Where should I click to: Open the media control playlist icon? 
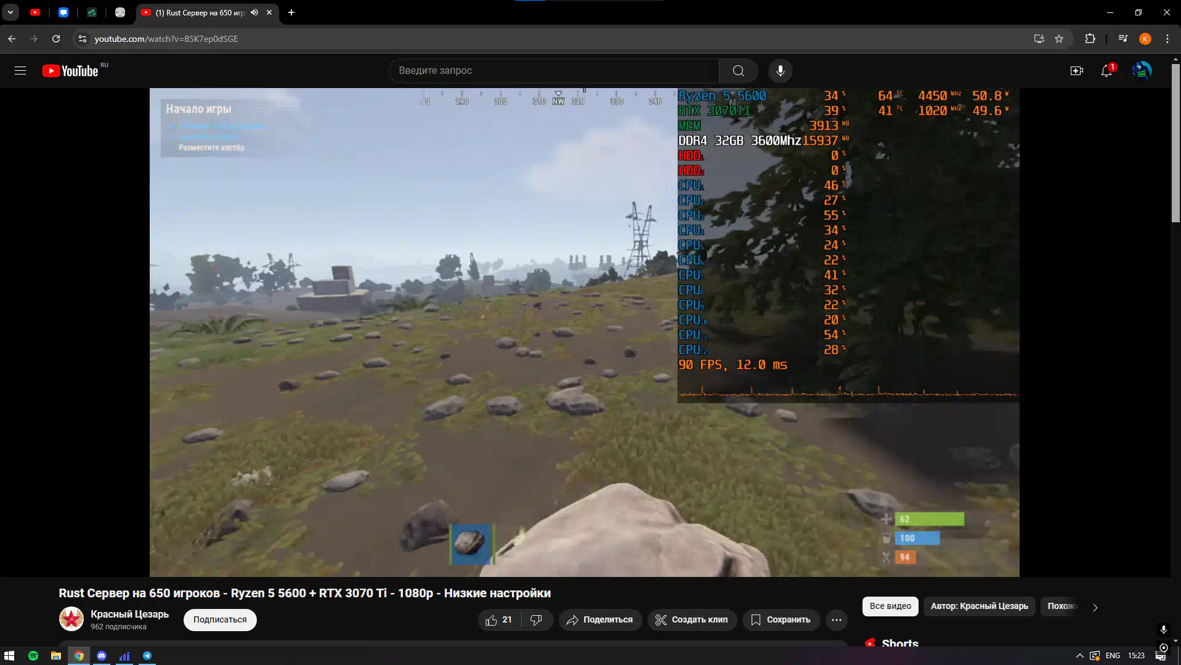tap(1123, 39)
